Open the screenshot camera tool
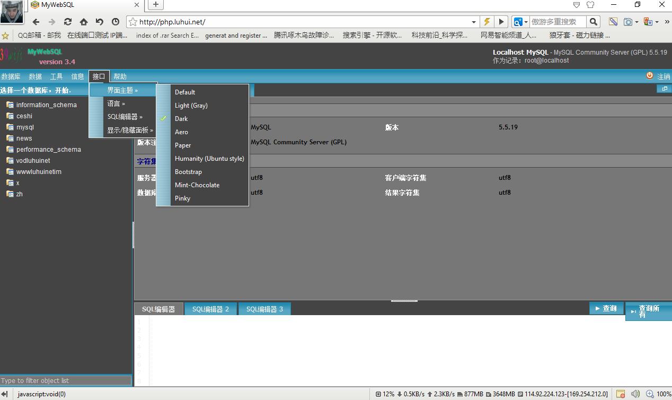 pyautogui.click(x=628, y=22)
